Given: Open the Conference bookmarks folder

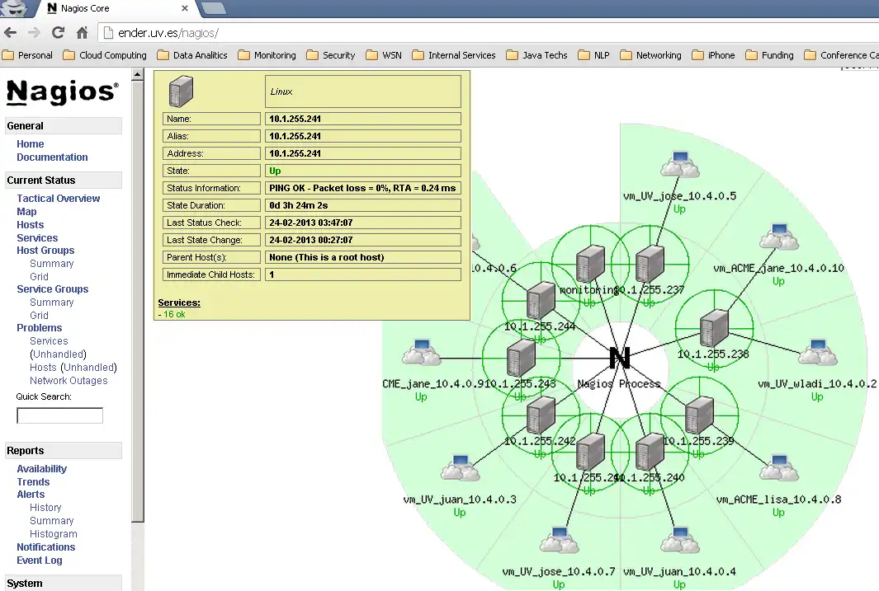Looking at the screenshot, I should [841, 55].
